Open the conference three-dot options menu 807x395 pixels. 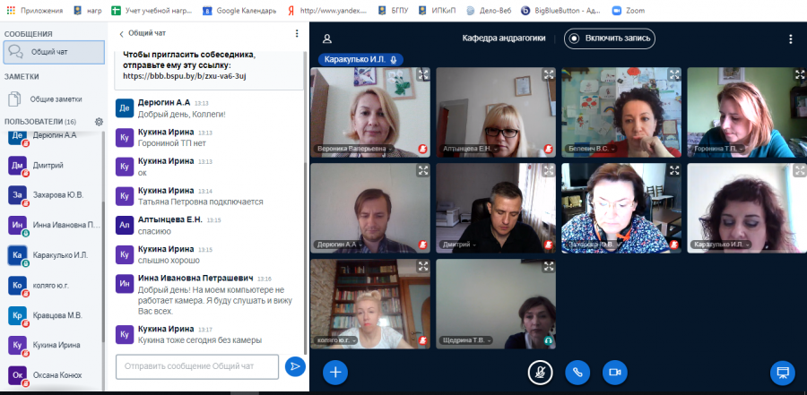pos(791,39)
